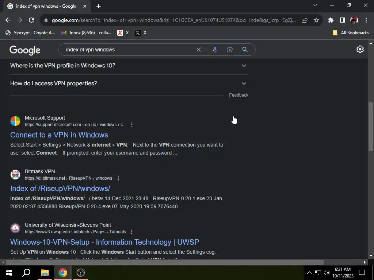Toggle the Chrome side panel icon
The height and width of the screenshot is (280, 374).
(343, 20)
